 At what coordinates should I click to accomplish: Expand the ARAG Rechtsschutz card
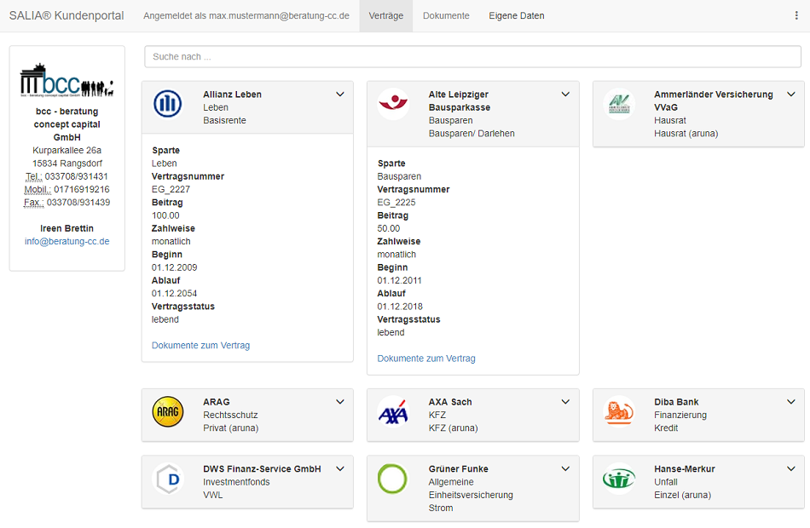point(340,402)
